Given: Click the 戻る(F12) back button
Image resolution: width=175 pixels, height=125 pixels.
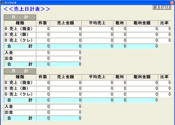Looking at the screenshot, I should click(162, 7).
